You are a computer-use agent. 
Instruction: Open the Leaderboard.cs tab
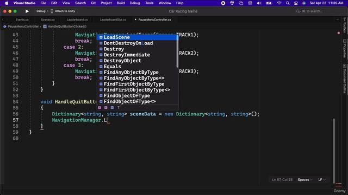(77, 19)
